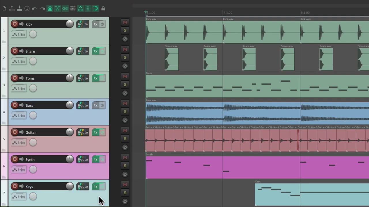Click the 4.1.00 ruler marker
369x207 pixels.
point(228,13)
